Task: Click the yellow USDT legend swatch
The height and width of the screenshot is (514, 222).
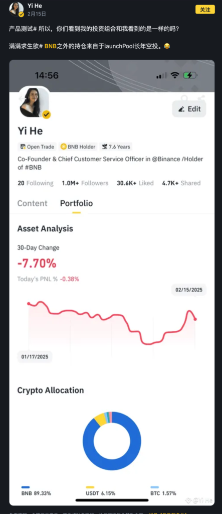Action: (90, 487)
